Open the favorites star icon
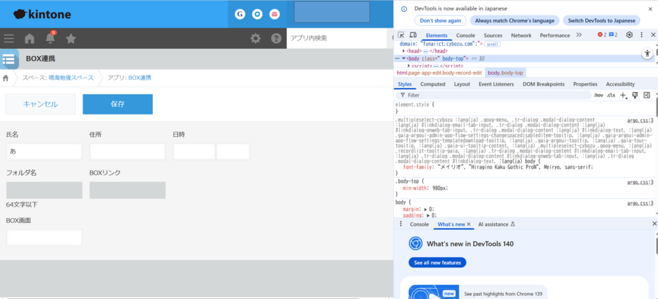Image resolution: width=658 pixels, height=299 pixels. coord(71,39)
